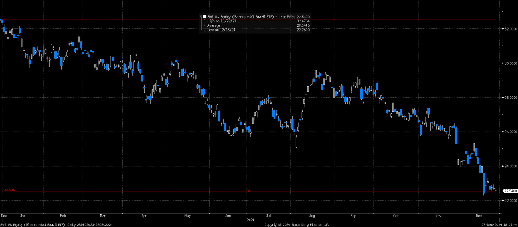Click the Low marker icon in legend
518x227 pixels.
(x=205, y=30)
